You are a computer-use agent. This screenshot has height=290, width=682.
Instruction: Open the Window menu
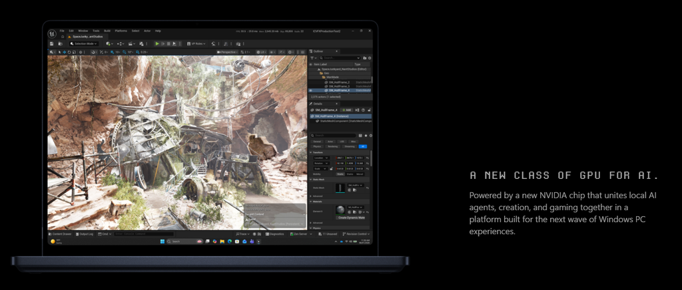click(x=83, y=31)
